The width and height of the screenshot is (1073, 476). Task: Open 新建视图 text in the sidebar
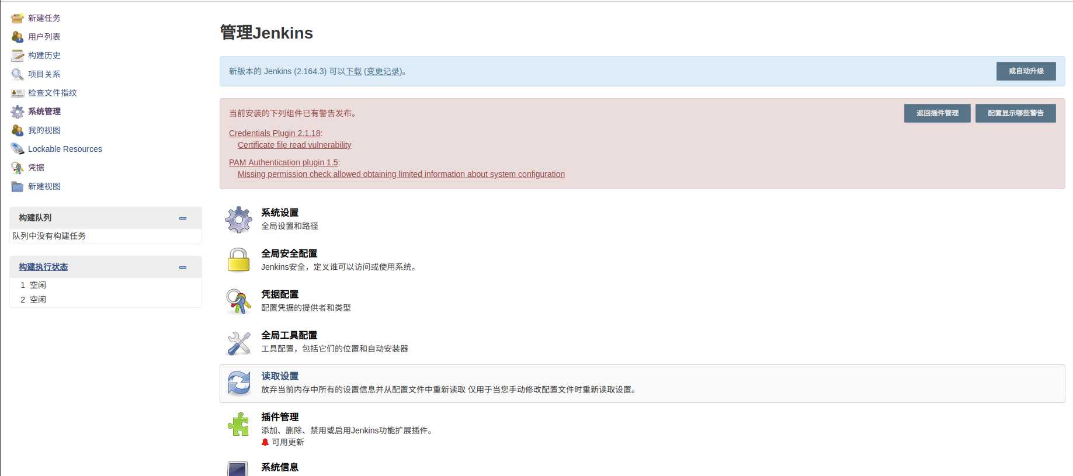[x=44, y=186]
